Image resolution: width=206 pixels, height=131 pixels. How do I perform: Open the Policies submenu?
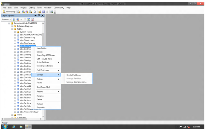(x=46, y=79)
